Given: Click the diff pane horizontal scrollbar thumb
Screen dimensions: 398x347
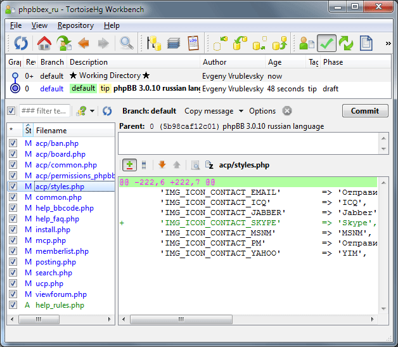Looking at the screenshot, I should [181, 319].
